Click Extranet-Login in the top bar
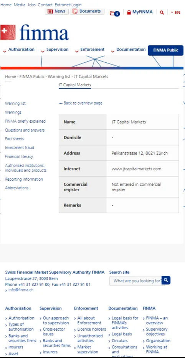Screen dimensions: 185x358 [x=68, y=5]
